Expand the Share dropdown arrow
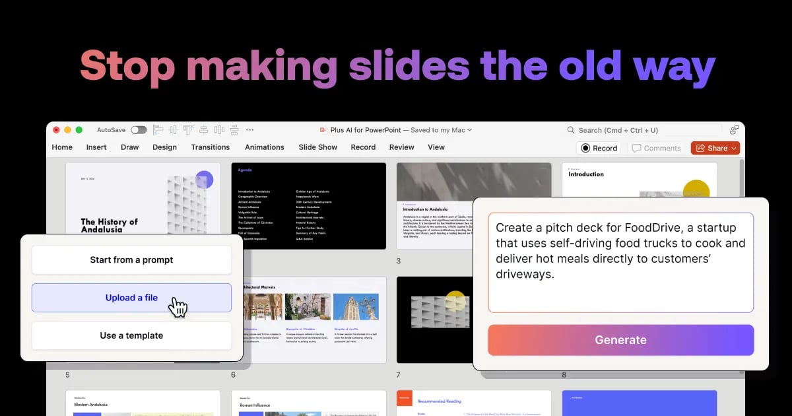This screenshot has height=416, width=792. coord(734,149)
